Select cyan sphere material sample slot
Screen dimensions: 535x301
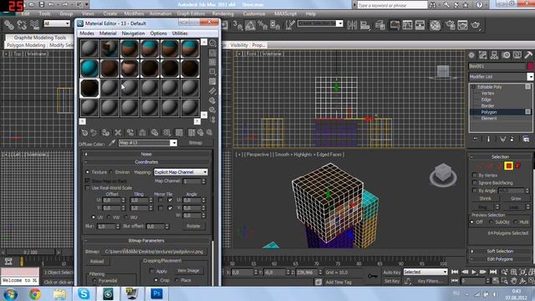coord(89,68)
